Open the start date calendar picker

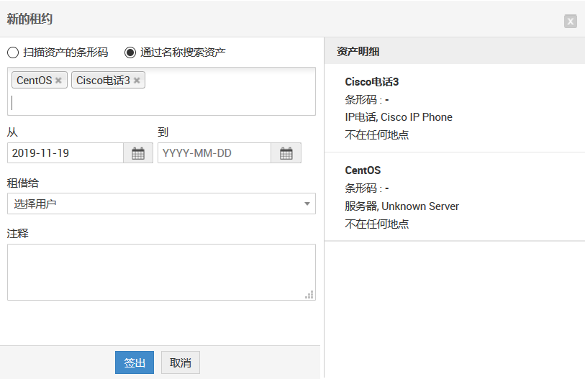coord(138,153)
